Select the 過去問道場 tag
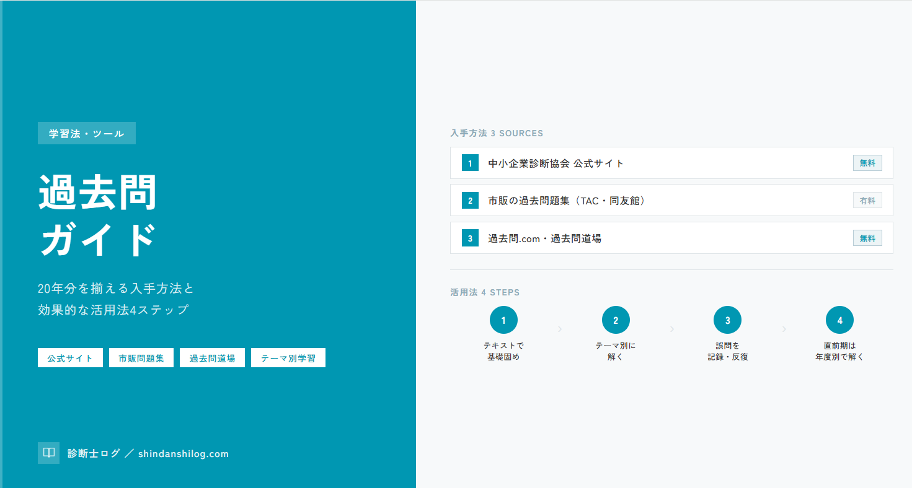912x488 pixels. pyautogui.click(x=212, y=358)
